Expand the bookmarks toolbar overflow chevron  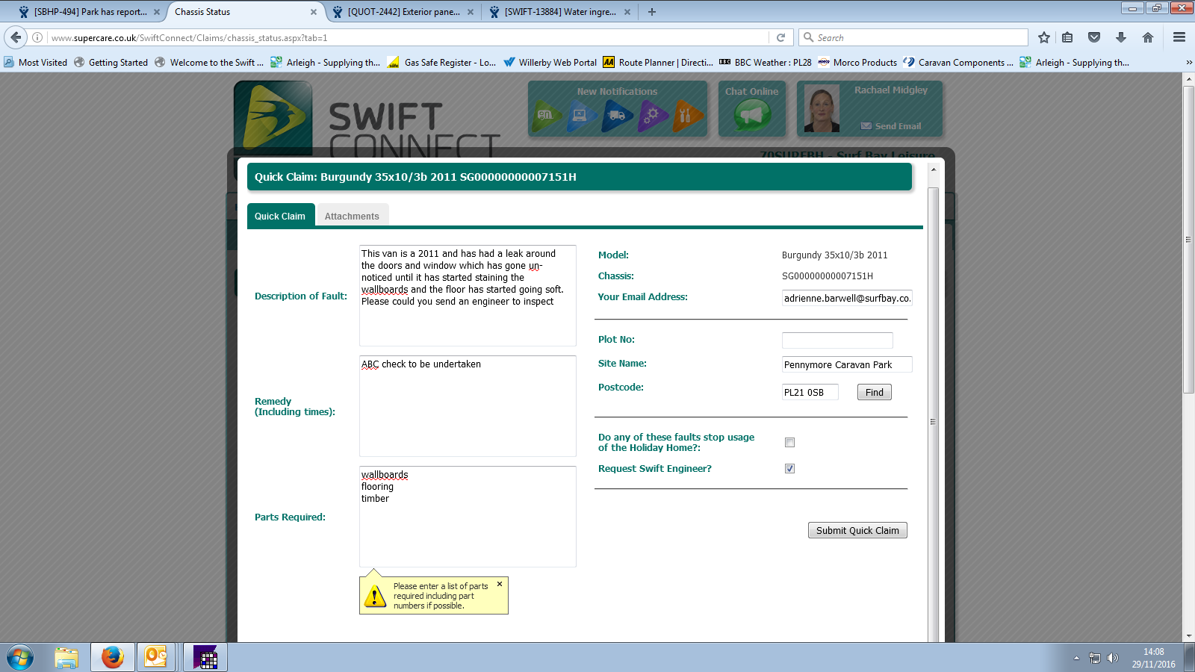click(x=1189, y=63)
